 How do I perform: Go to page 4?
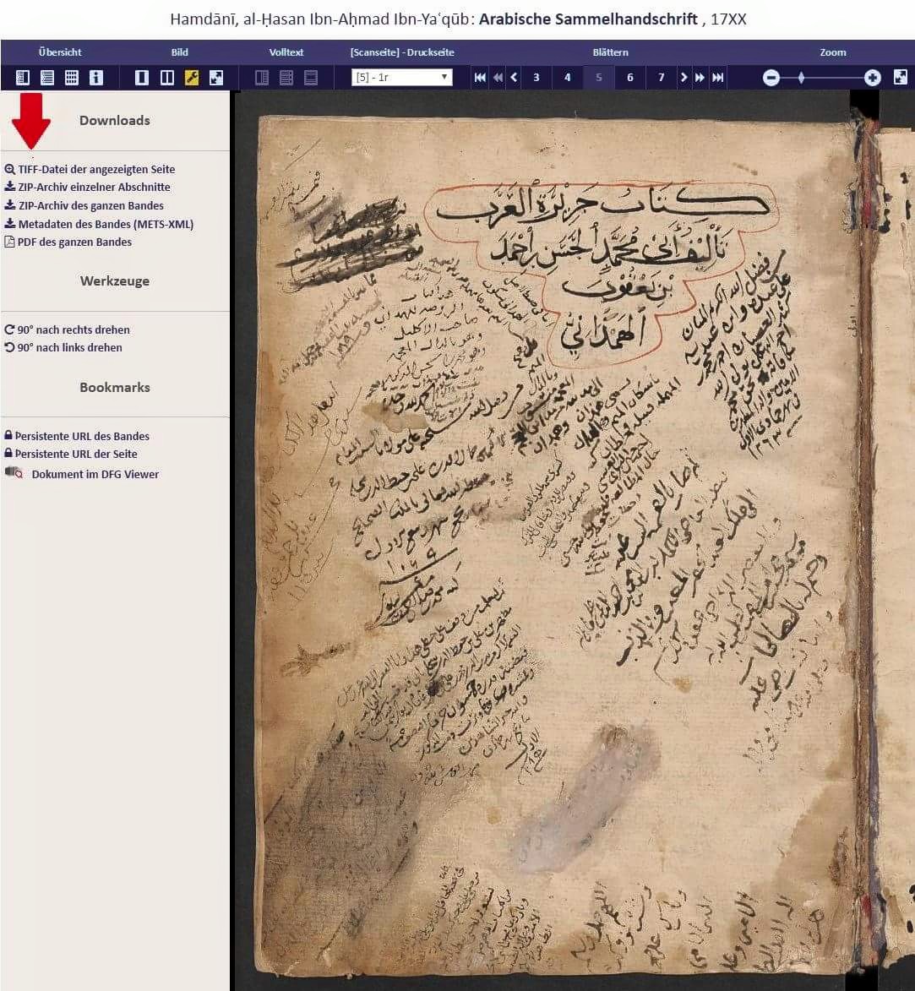coord(568,77)
